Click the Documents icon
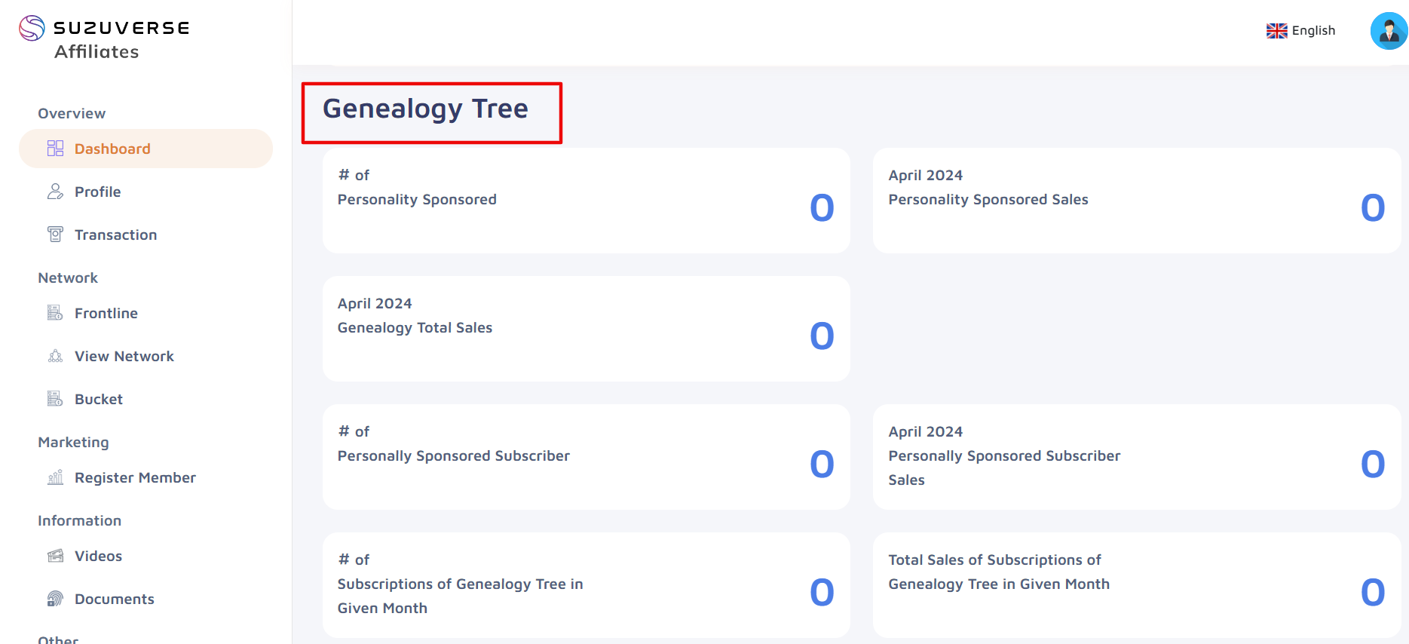The height and width of the screenshot is (644, 1409). coord(55,599)
